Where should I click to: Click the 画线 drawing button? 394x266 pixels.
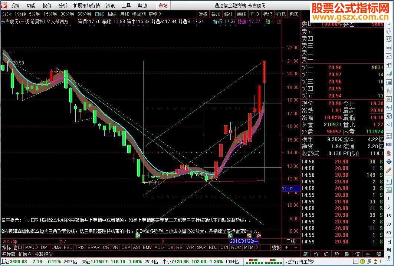(242, 14)
